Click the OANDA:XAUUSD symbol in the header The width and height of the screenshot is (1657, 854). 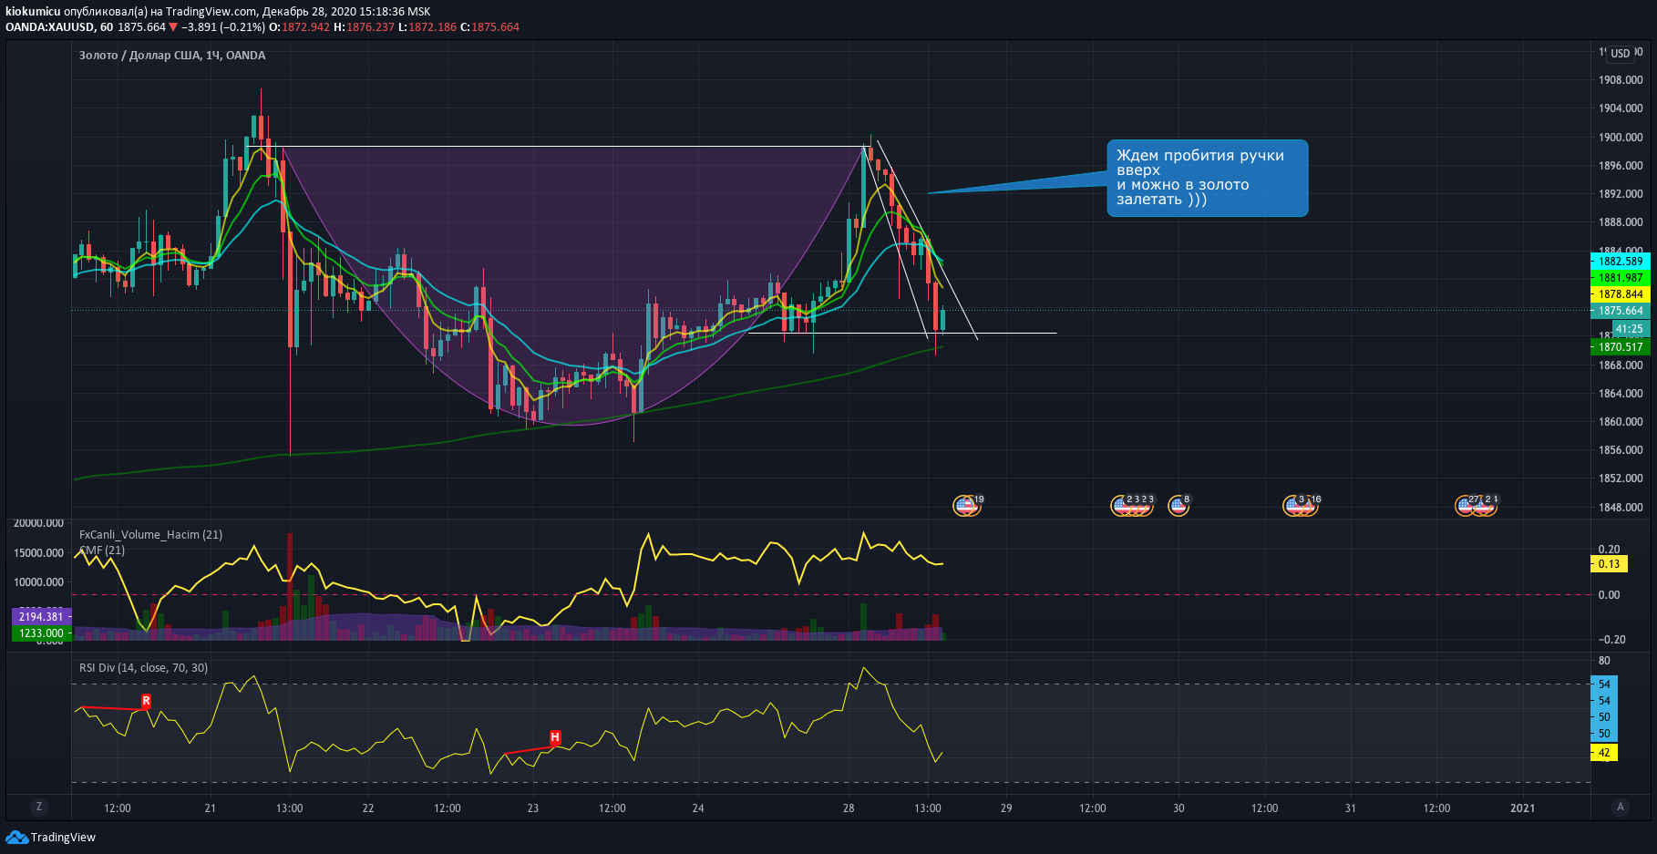[50, 27]
